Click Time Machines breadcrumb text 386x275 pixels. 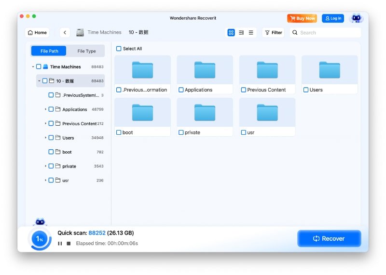point(104,32)
